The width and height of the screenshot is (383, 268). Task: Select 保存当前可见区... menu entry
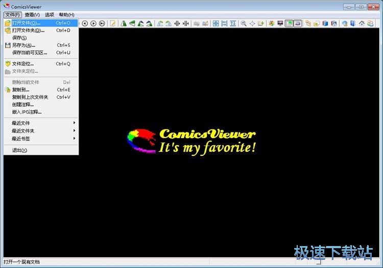(x=41, y=52)
